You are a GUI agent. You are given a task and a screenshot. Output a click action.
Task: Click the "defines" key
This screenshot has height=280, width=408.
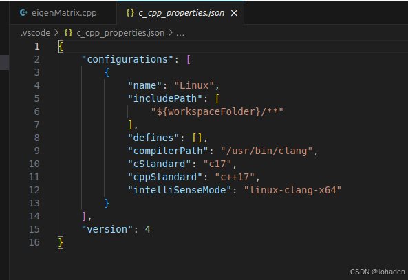point(153,138)
